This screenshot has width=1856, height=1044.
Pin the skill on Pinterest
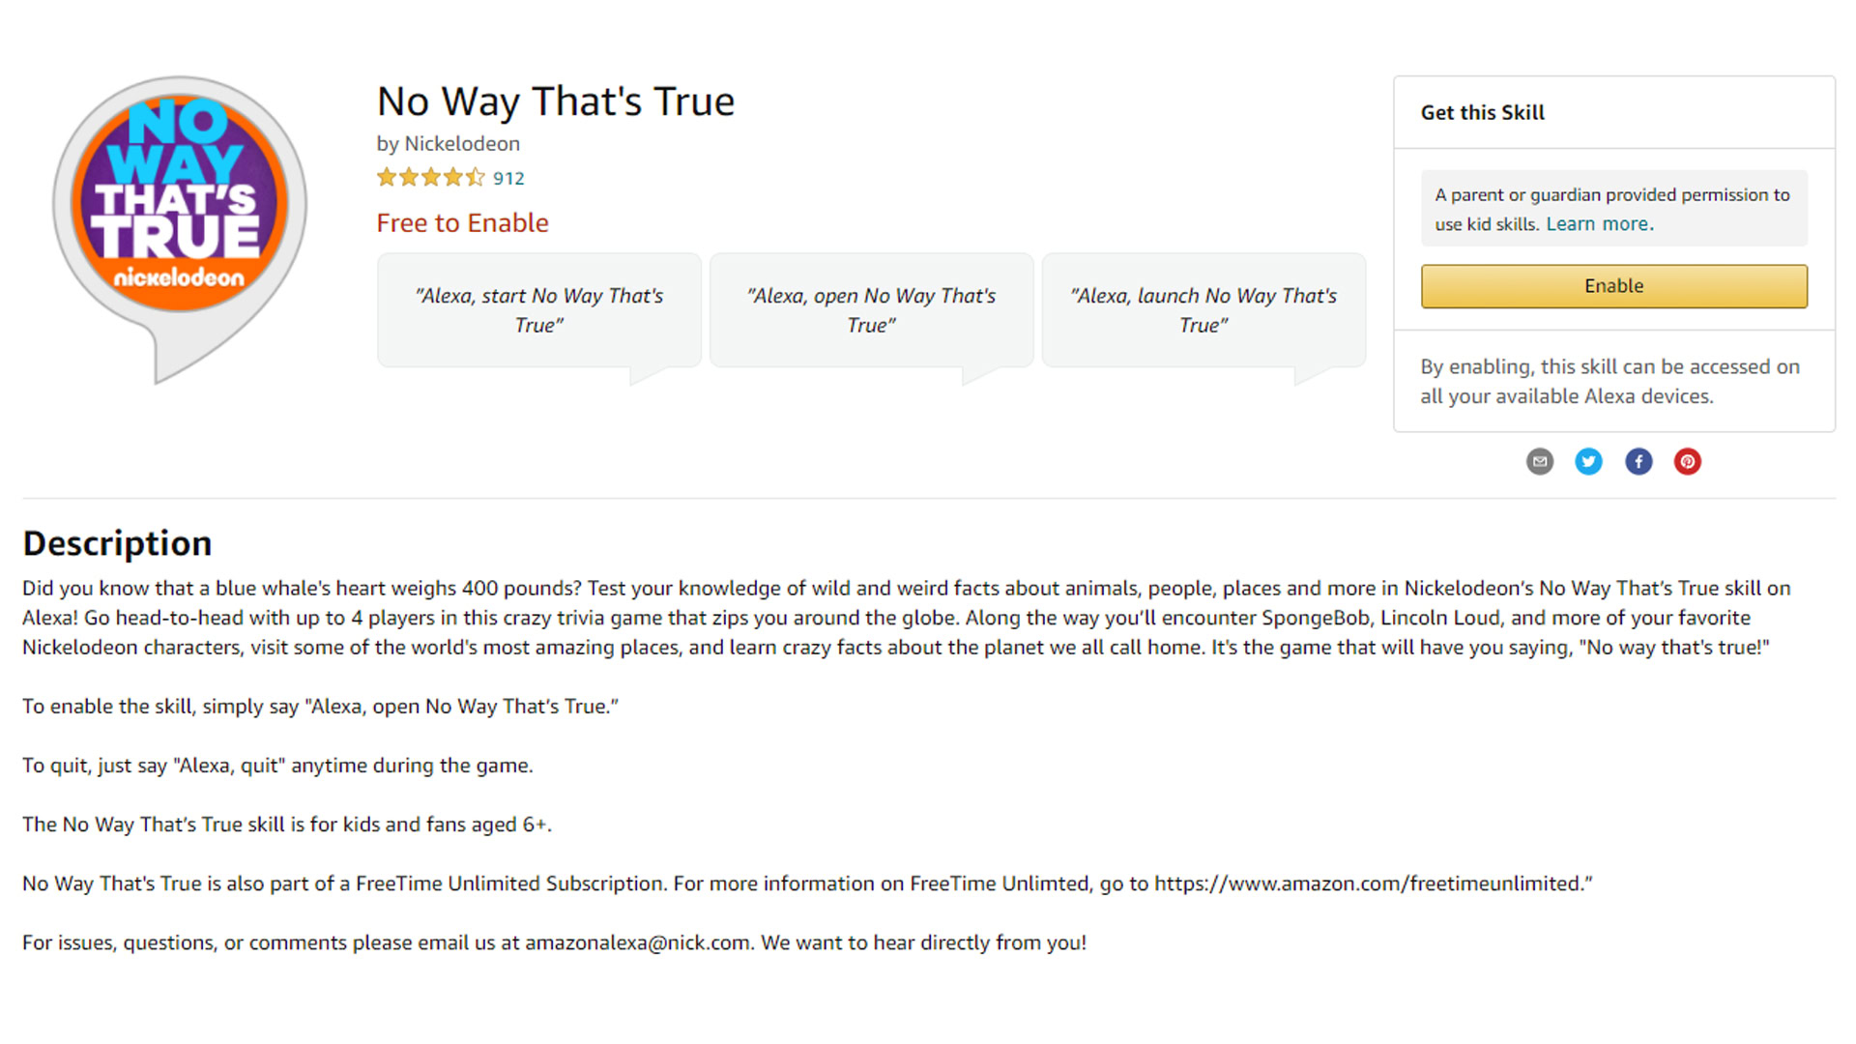coord(1688,462)
